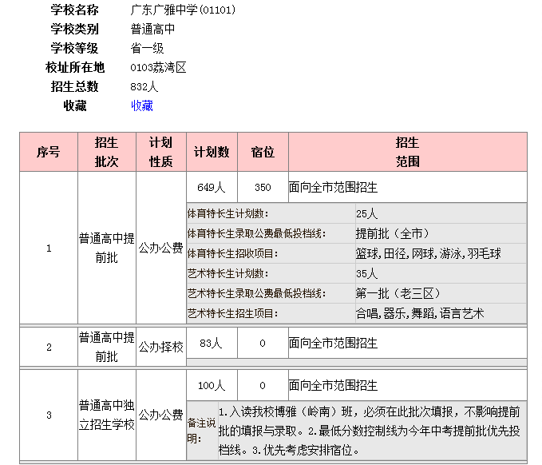This screenshot has width=542, height=465.
Task: Click the 招生批次 column header
Action: (x=107, y=152)
